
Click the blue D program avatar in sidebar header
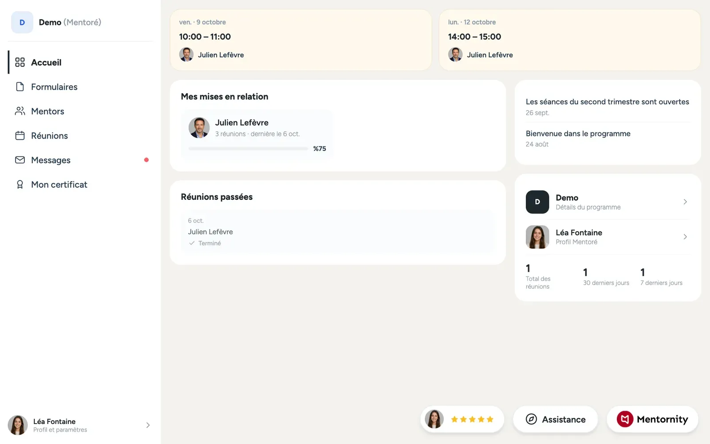22,22
